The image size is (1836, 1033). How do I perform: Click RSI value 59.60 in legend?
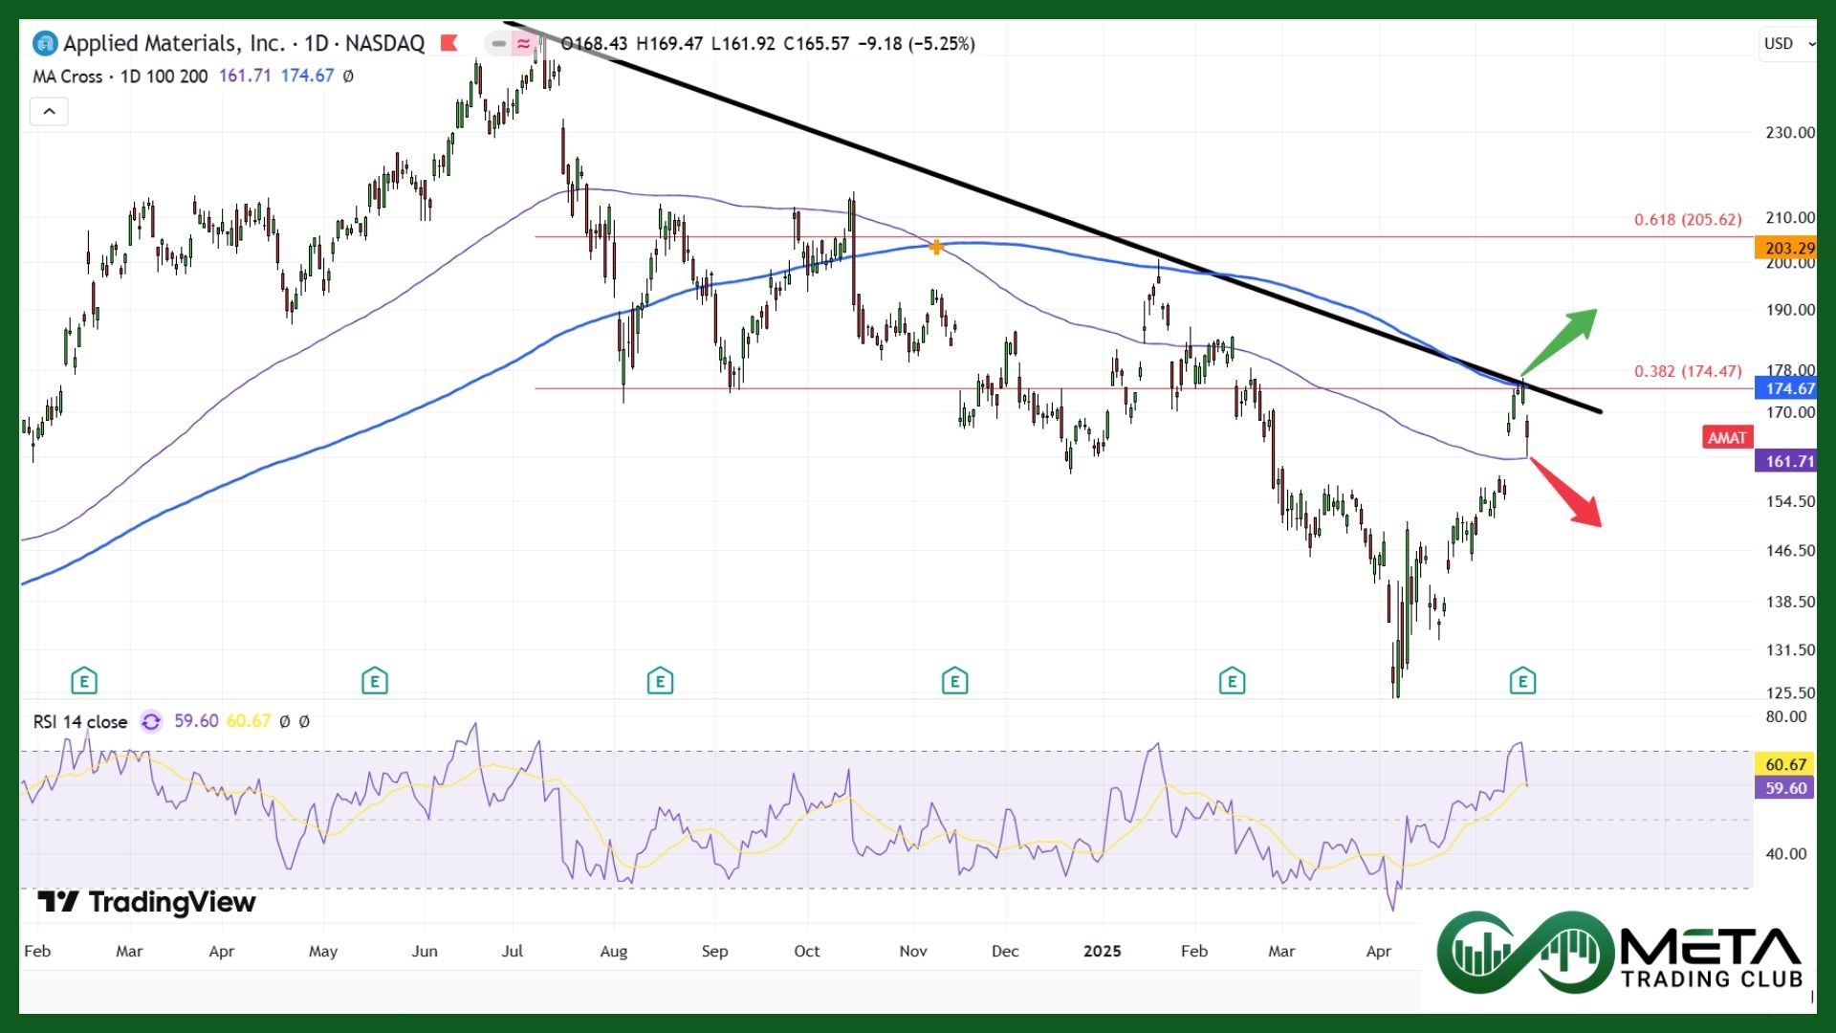point(196,721)
